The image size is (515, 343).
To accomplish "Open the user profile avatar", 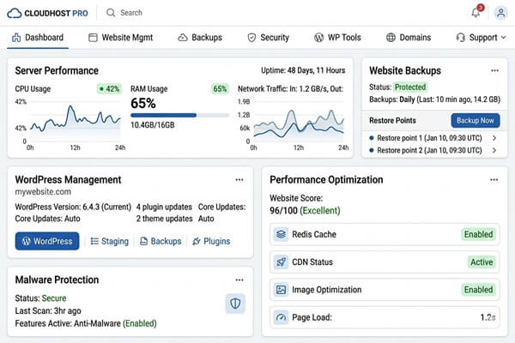I will click(x=501, y=13).
